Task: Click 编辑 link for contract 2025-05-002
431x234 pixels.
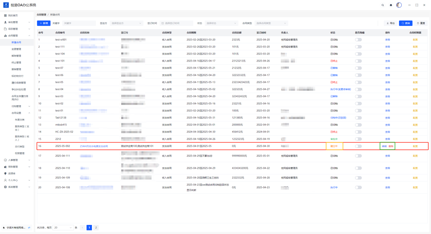Action: [384, 146]
